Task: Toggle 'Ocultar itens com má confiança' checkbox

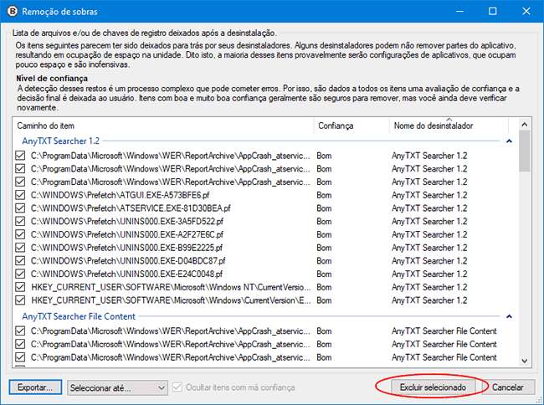Action: point(177,387)
